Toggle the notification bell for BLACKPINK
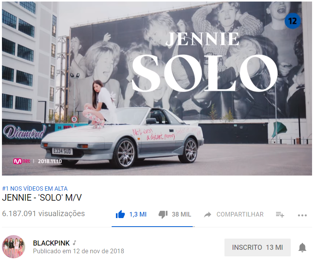 tap(302, 247)
